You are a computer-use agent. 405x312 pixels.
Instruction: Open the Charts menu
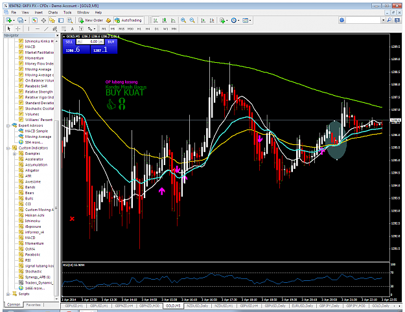(x=53, y=12)
